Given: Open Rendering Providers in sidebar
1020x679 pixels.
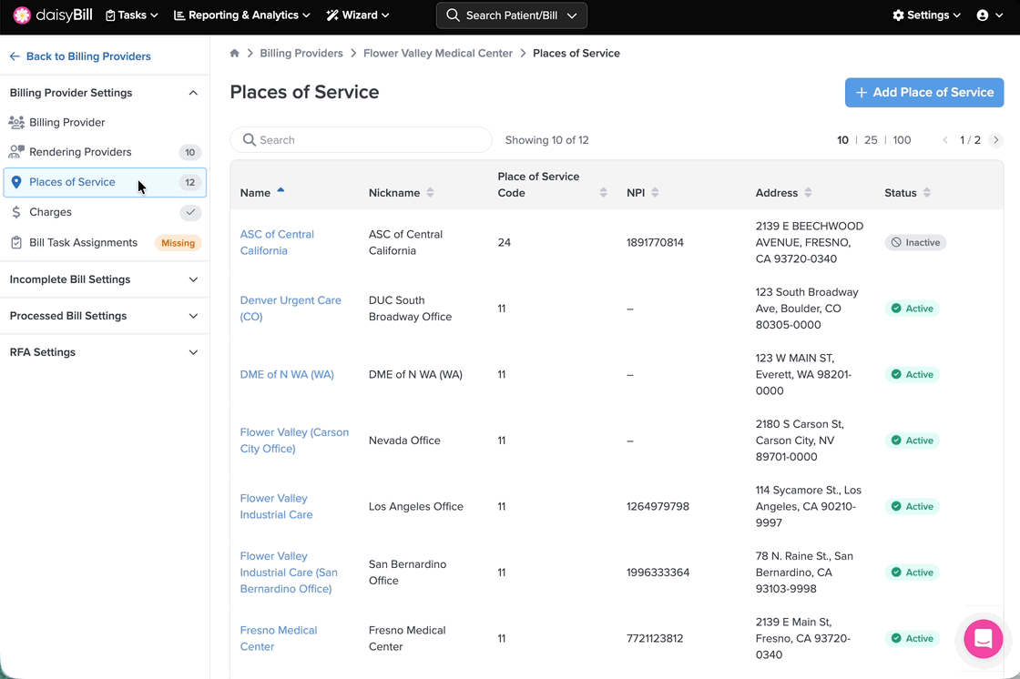Looking at the screenshot, I should pos(80,152).
